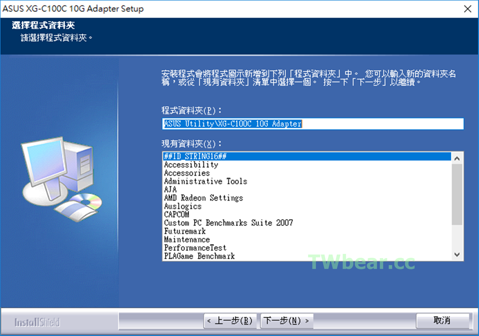Click the 下一步(N) next button
The image size is (479, 336).
click(287, 321)
